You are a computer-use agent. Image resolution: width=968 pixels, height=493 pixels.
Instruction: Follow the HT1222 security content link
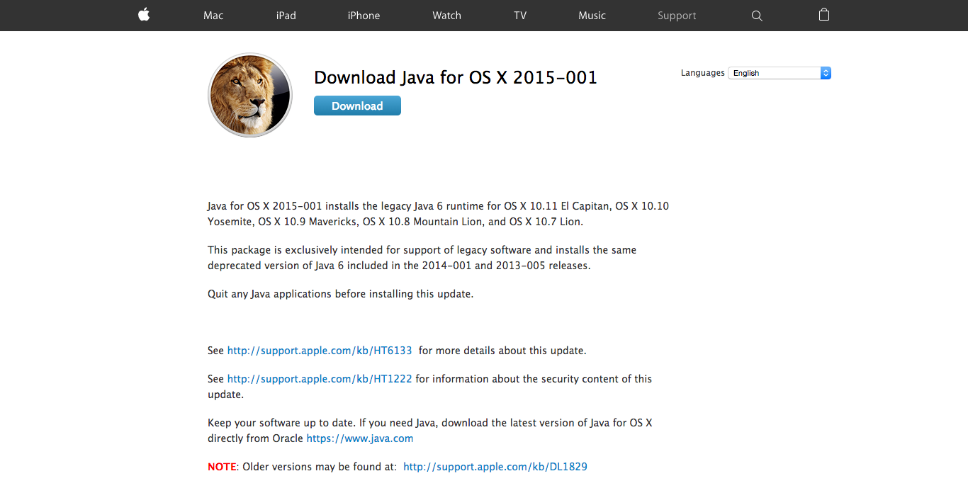(320, 379)
